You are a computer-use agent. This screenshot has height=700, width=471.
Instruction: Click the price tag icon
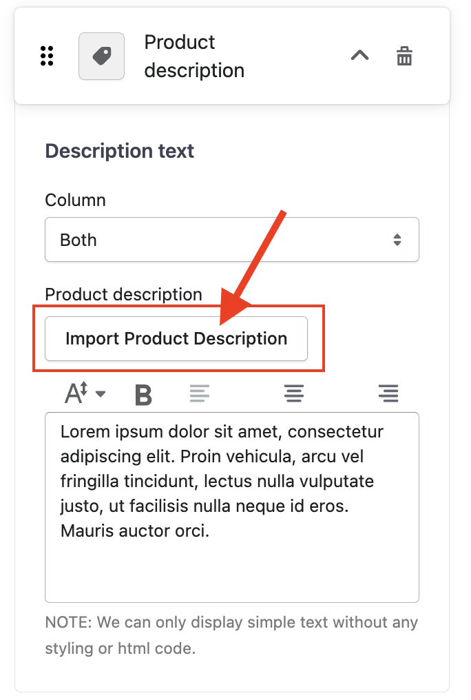[101, 56]
